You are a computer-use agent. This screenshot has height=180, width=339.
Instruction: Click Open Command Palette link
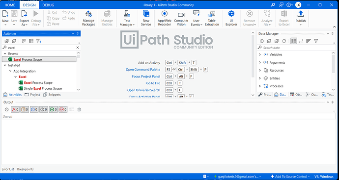(x=143, y=70)
